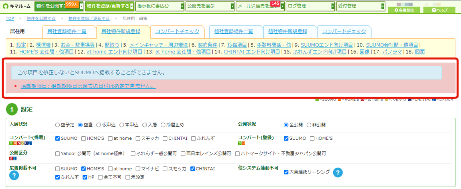Check Yahoo! 公開可 (at home経由) checkbox

coord(58,154)
